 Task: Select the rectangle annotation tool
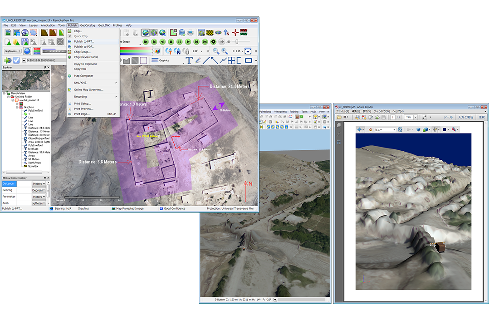[x=248, y=60]
